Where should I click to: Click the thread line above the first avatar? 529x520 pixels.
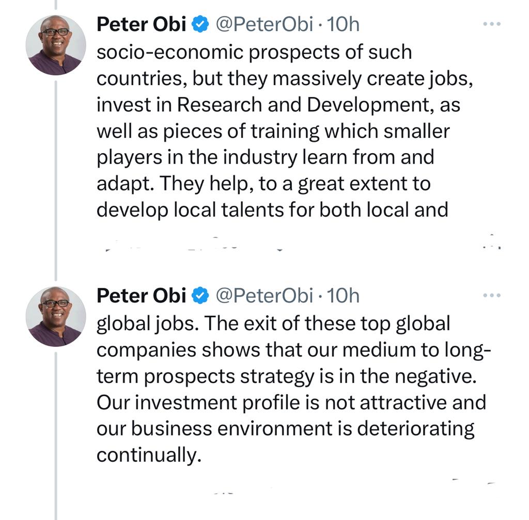tap(56, 5)
